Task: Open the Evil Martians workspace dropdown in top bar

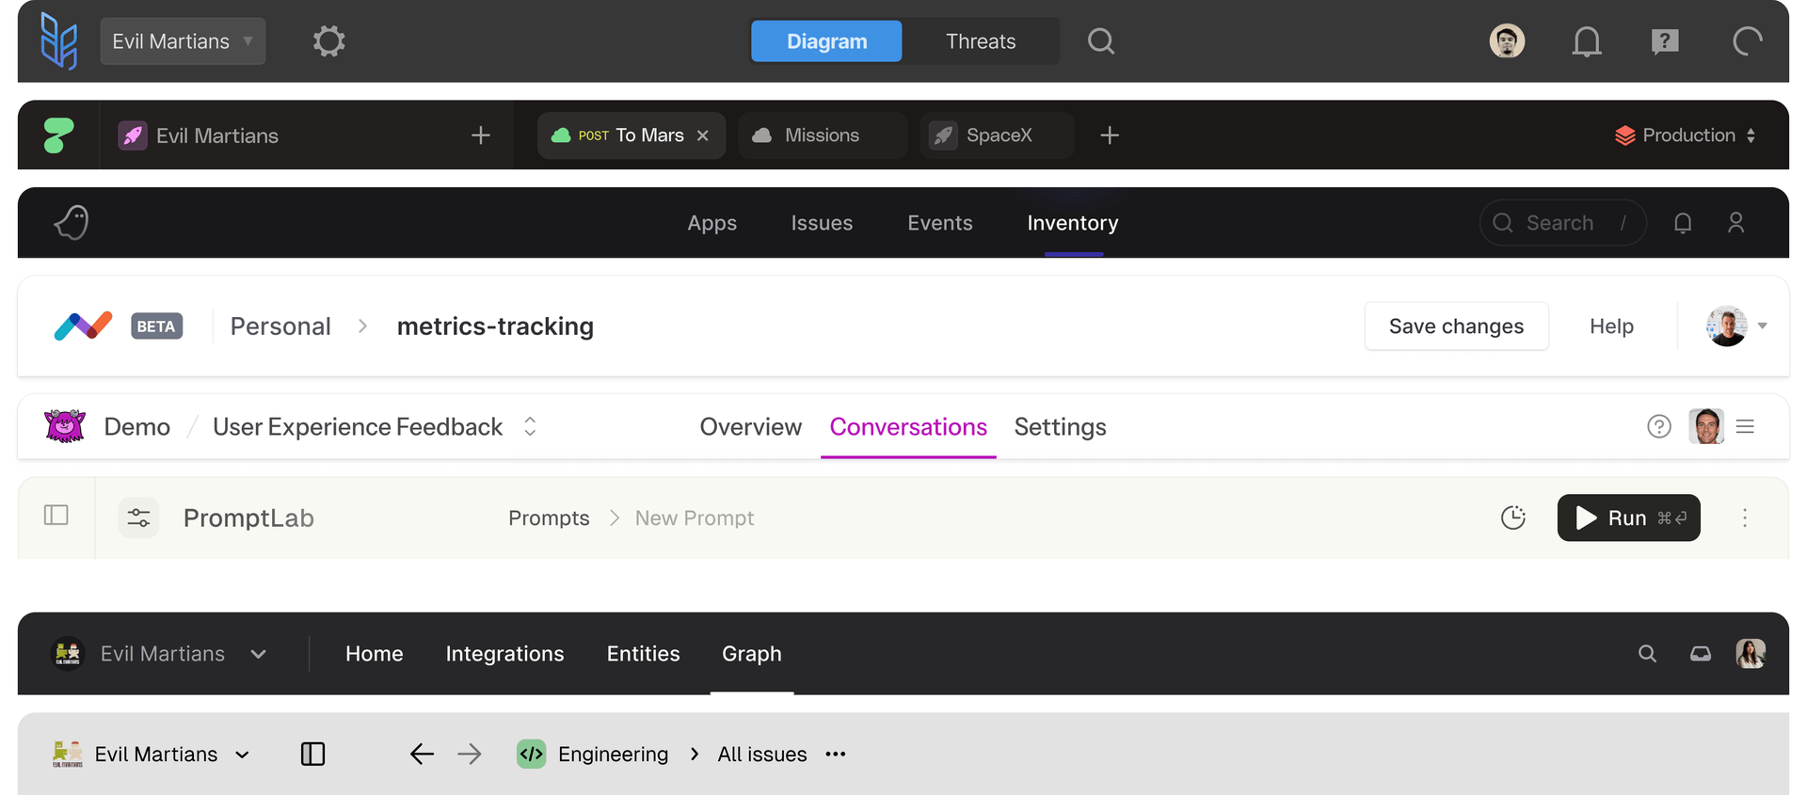Action: click(183, 41)
